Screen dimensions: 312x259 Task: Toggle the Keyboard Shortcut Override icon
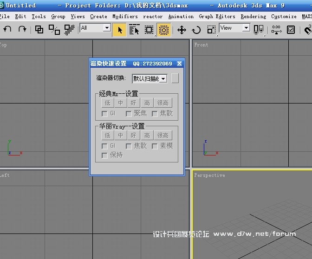291,30
